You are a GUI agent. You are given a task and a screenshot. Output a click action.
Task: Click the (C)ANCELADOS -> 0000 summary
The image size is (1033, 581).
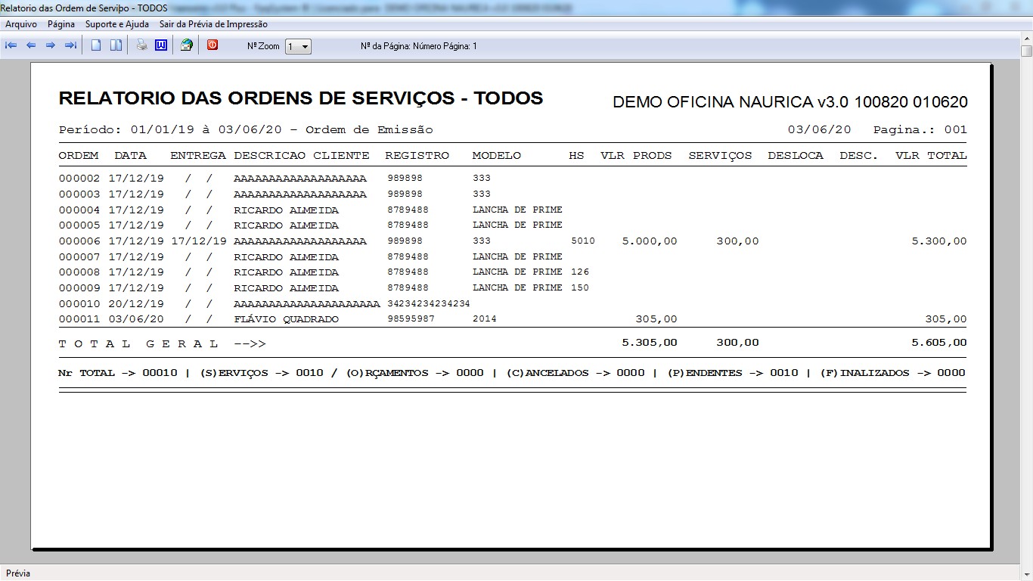pos(575,373)
